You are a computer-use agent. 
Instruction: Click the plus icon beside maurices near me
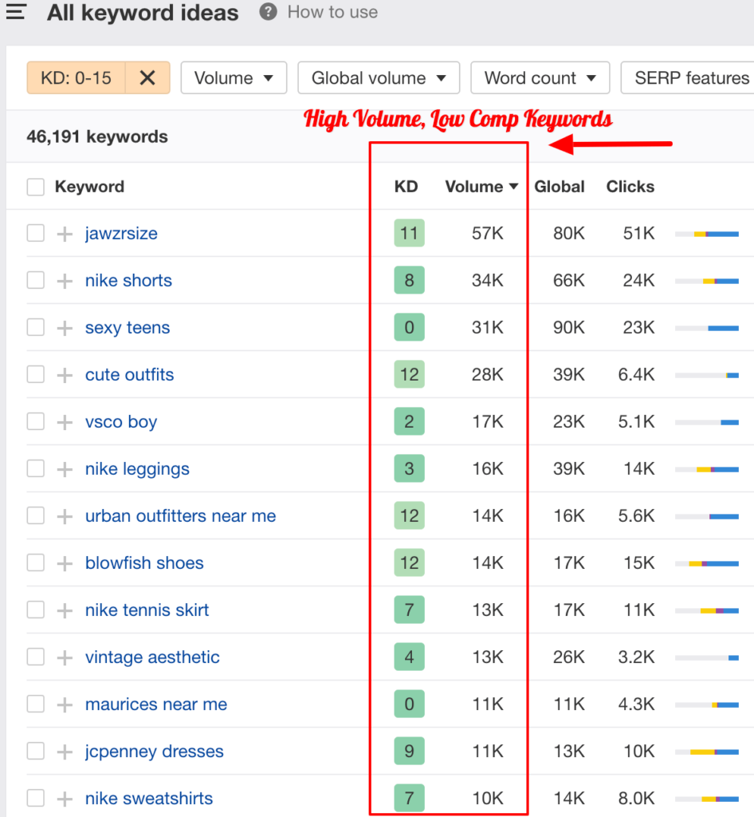(x=65, y=705)
